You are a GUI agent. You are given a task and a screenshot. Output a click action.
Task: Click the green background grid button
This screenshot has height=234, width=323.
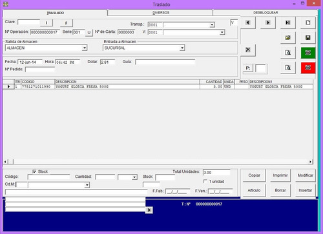tap(308, 53)
